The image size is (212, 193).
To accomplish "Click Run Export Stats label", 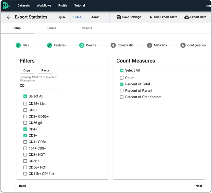I will pos(166,17).
